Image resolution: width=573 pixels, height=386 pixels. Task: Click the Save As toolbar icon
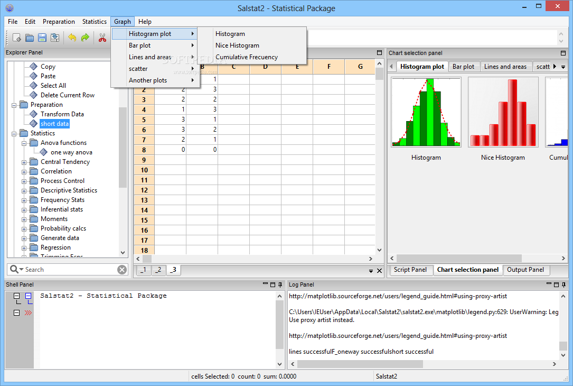point(55,38)
